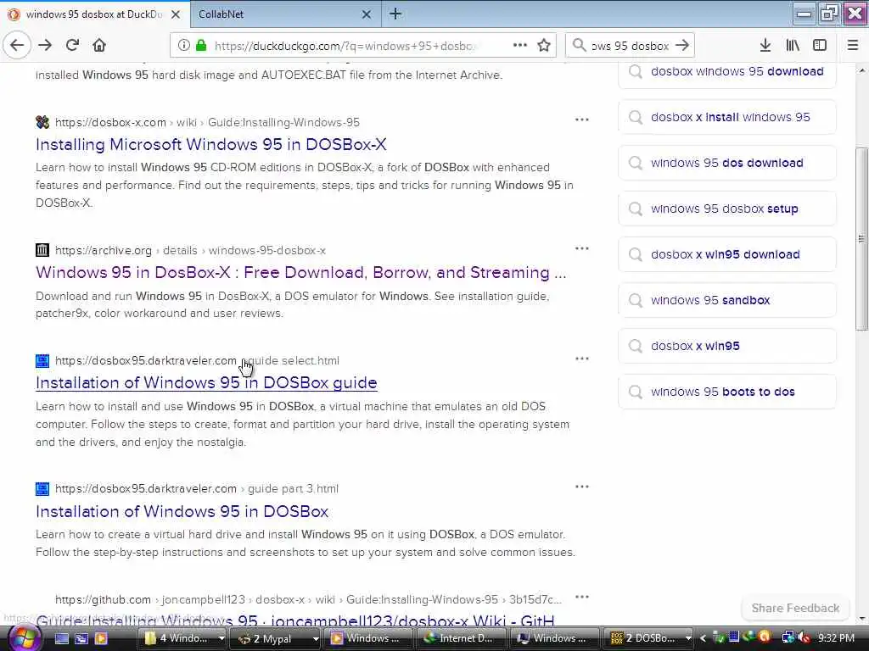Viewport: 869px width, 651px height.
Task: Open the library bookshelf icon
Action: [x=793, y=46]
